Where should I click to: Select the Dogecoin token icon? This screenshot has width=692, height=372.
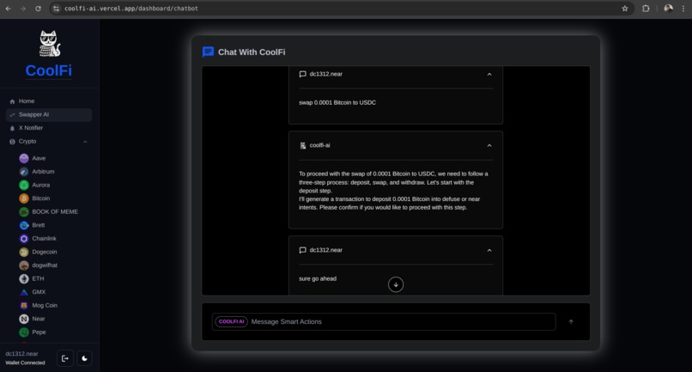pyautogui.click(x=24, y=252)
